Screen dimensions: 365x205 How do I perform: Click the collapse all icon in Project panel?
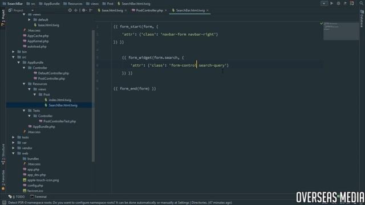point(76,10)
